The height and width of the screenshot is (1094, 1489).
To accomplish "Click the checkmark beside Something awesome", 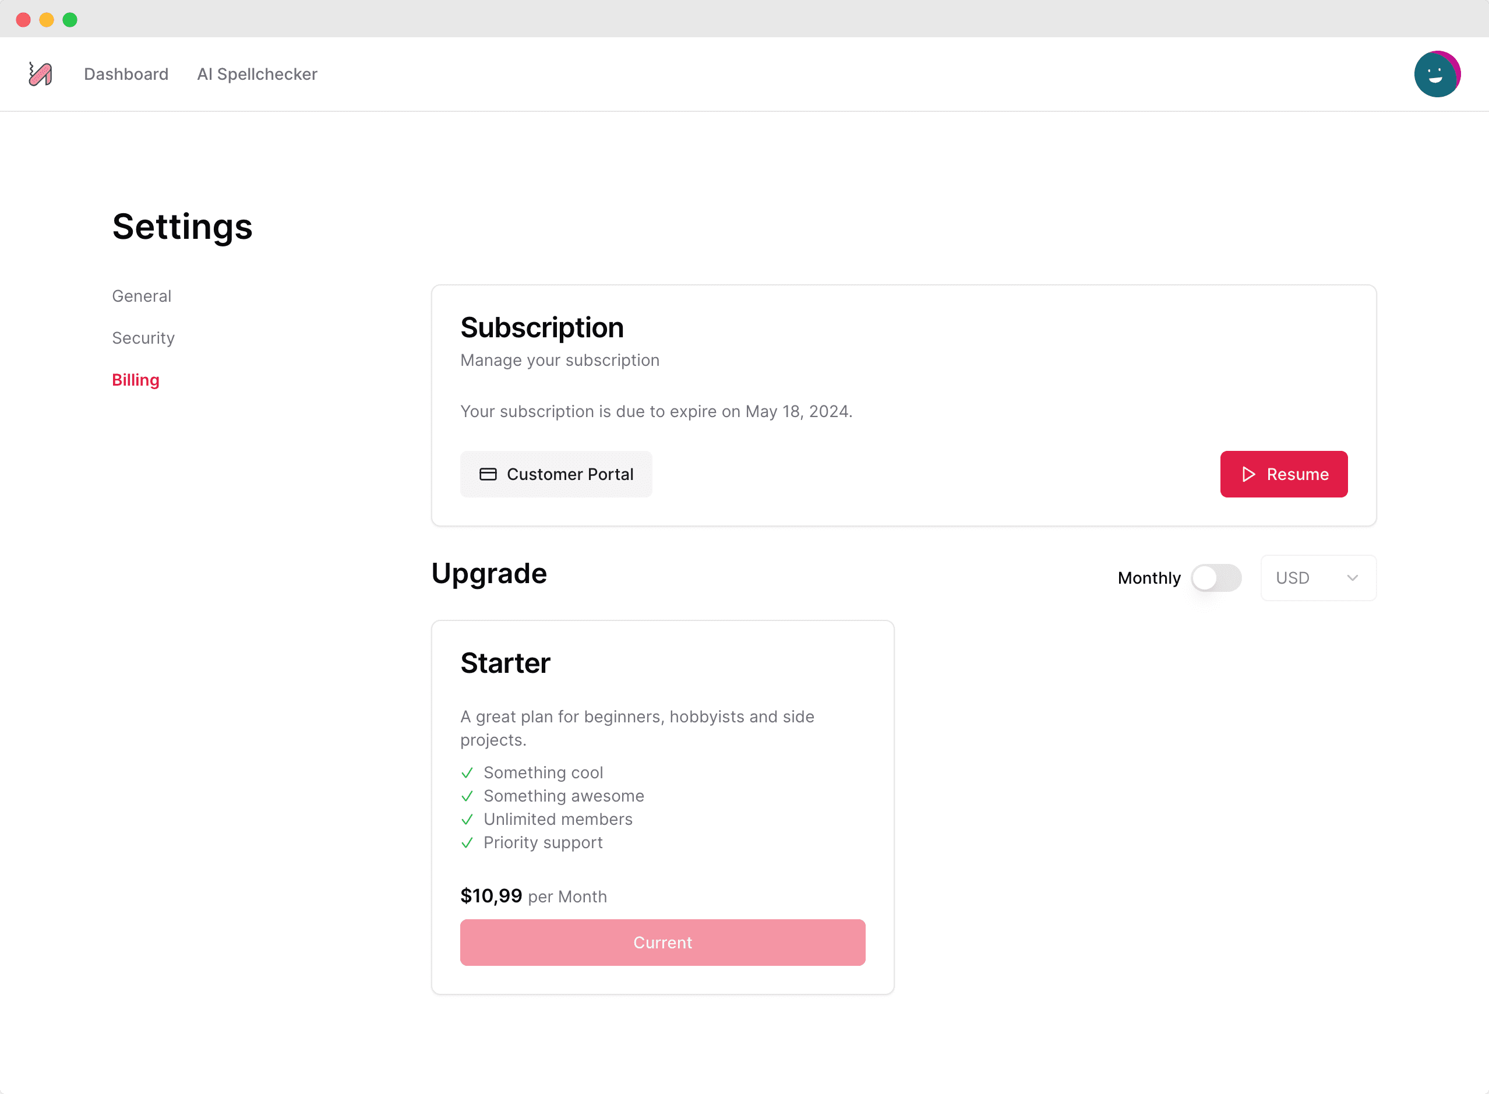I will click(x=467, y=796).
